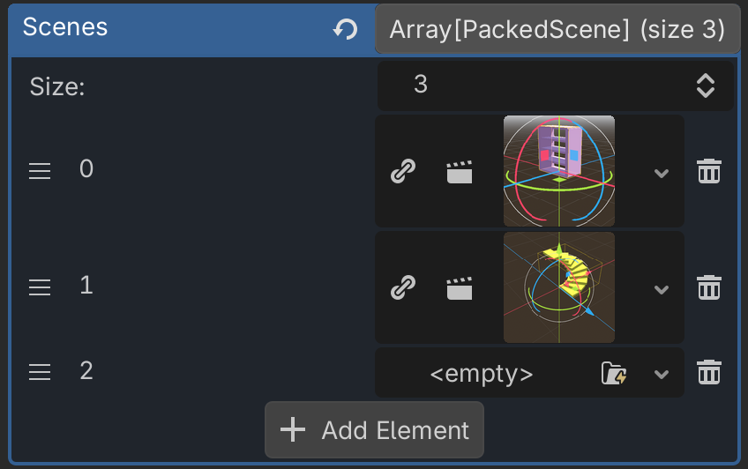Viewport: 748px width, 469px height.
Task: Delete empty element 2 with trash icon
Action: [708, 373]
